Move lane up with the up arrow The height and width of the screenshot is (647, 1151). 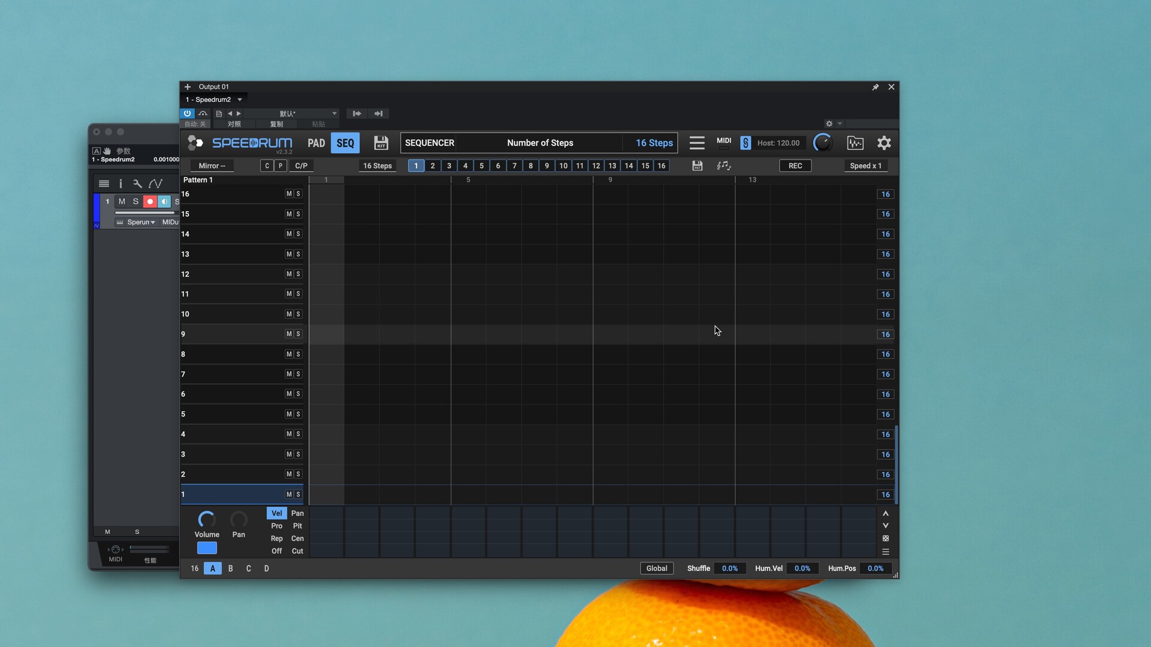click(885, 513)
